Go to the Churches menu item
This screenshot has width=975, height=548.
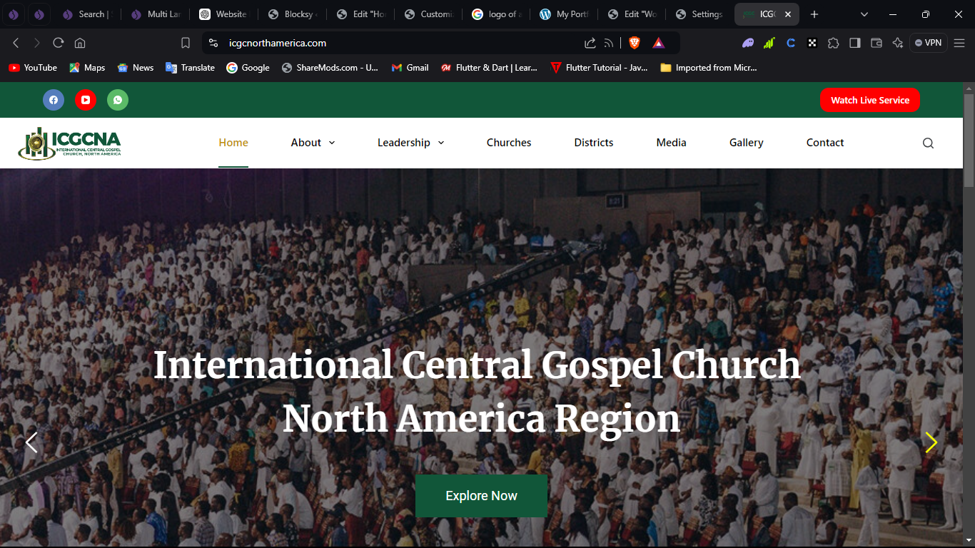[509, 143]
